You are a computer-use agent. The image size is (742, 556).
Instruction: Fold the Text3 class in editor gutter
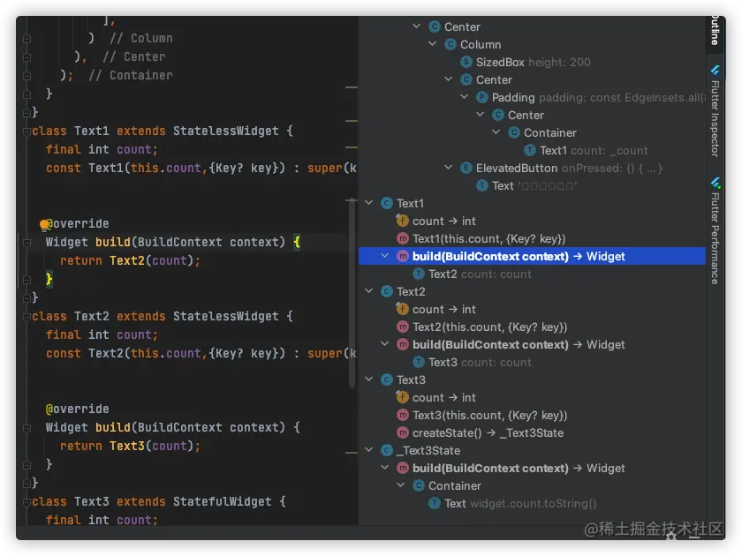pos(26,501)
